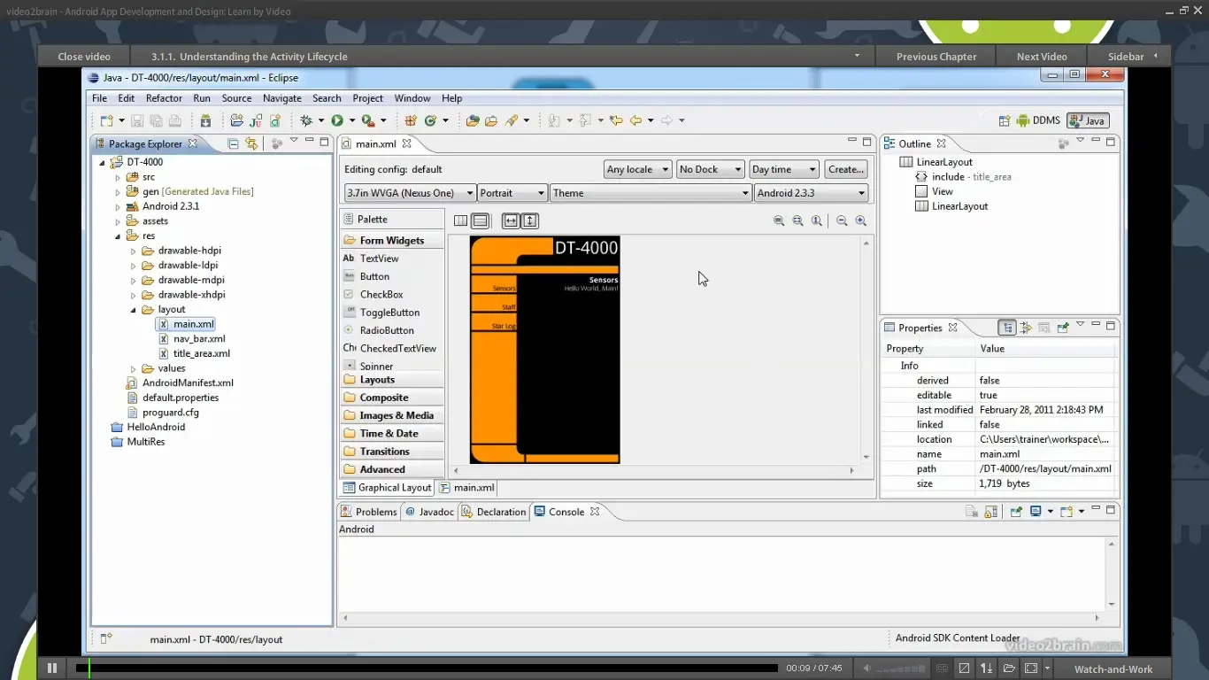The height and width of the screenshot is (680, 1209).
Task: Click the Run green play toolbar icon
Action: coord(337,120)
